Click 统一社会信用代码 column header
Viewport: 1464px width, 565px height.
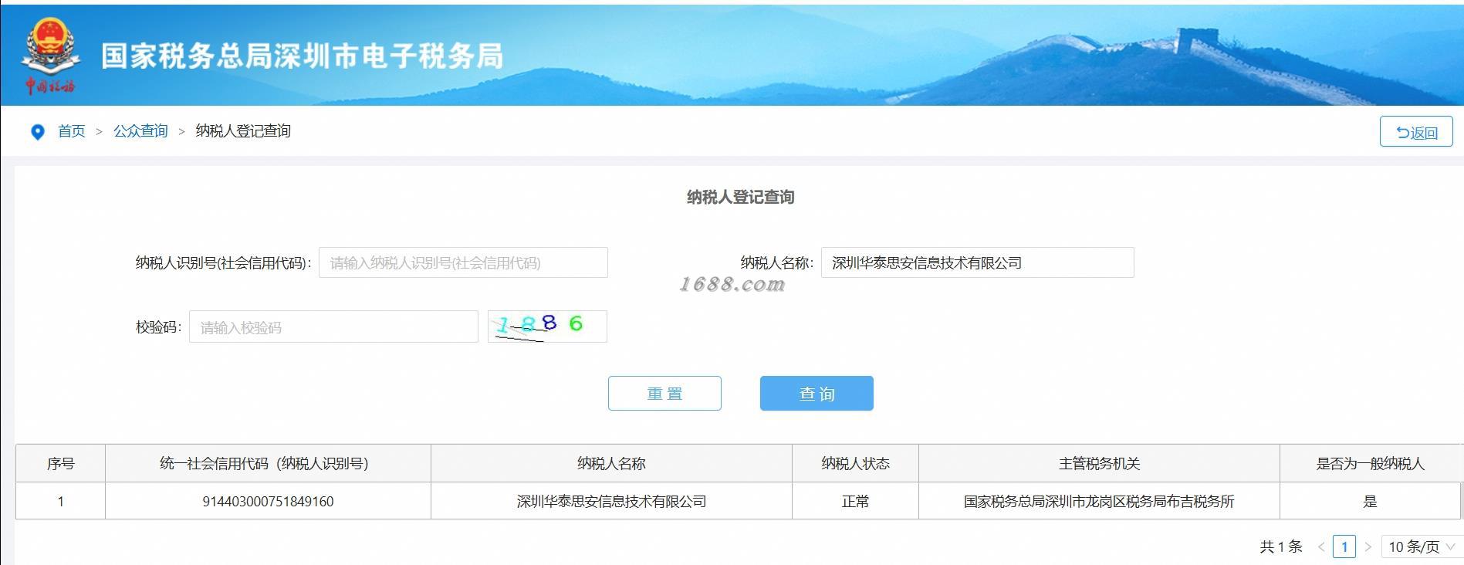268,463
